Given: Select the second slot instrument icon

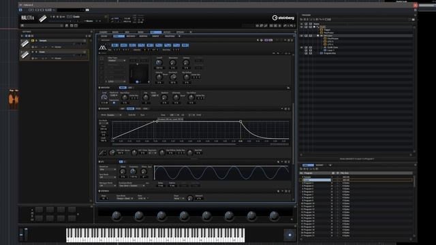Looking at the screenshot, I should pos(25,54).
